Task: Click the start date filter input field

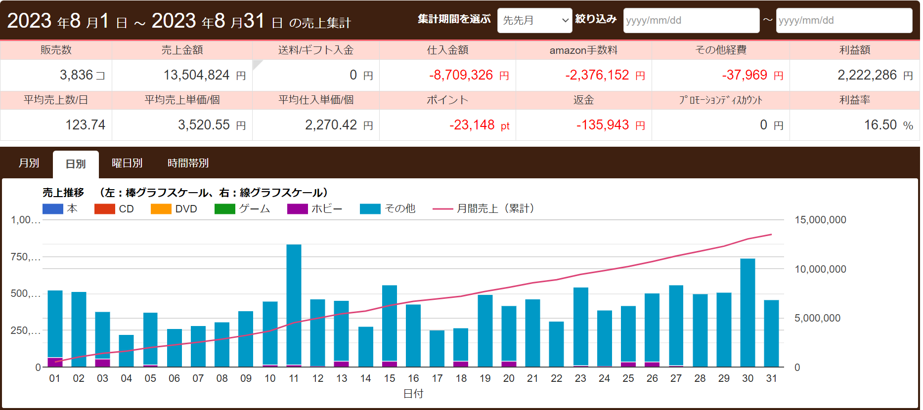Action: (x=691, y=21)
